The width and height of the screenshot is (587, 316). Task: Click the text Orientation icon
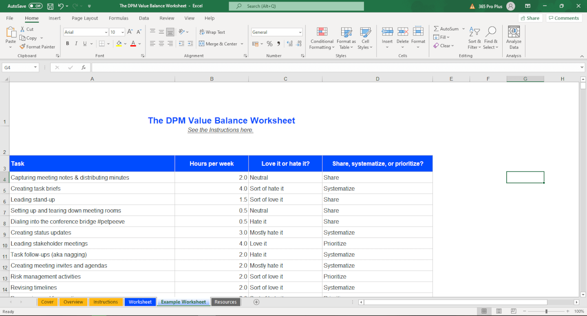pyautogui.click(x=182, y=32)
